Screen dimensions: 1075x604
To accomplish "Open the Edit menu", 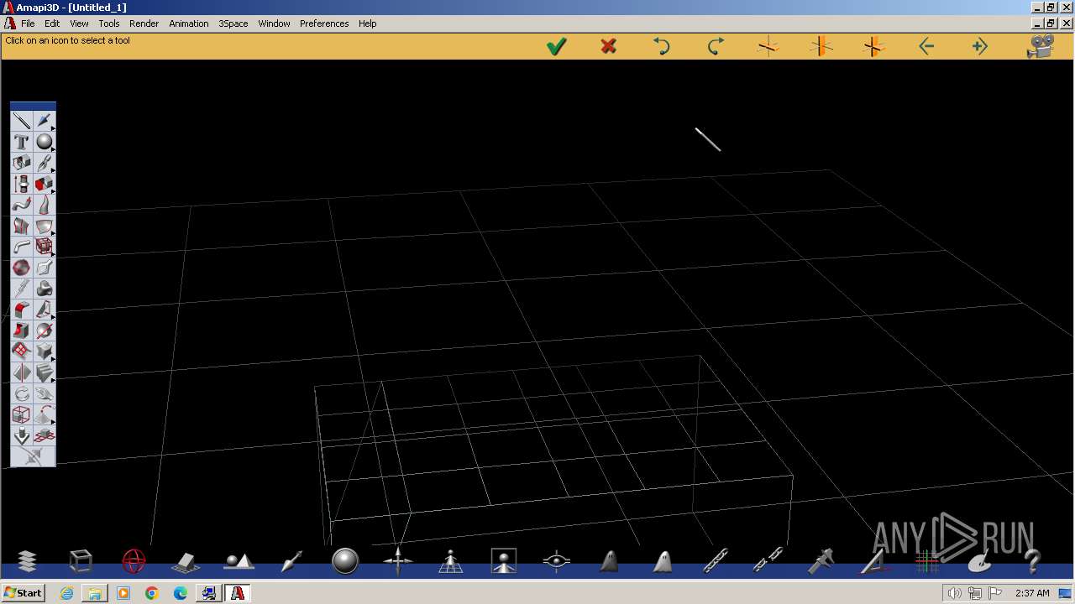I will (x=52, y=23).
